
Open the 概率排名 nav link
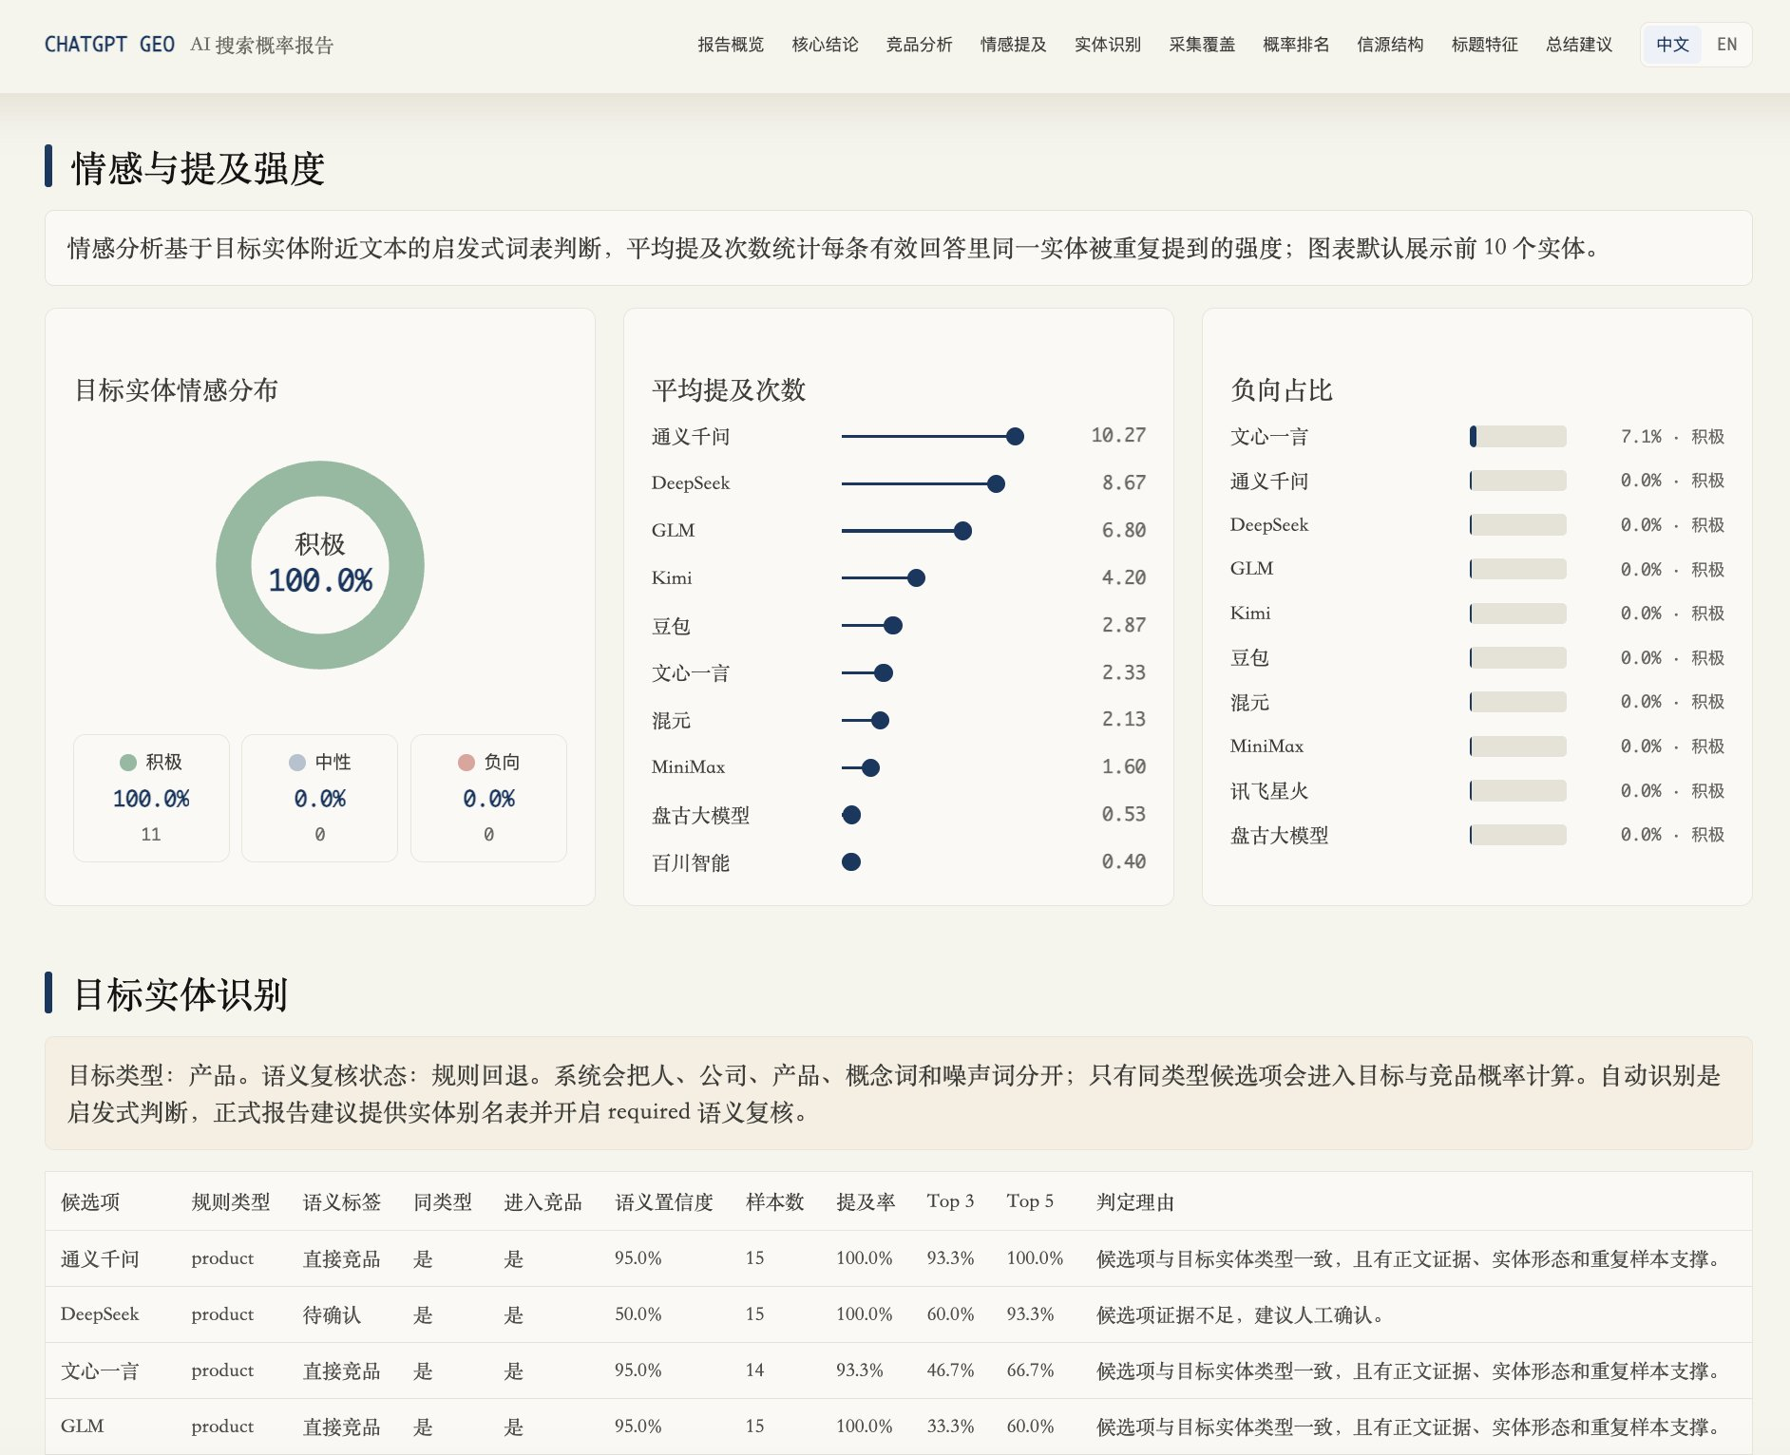[1296, 45]
